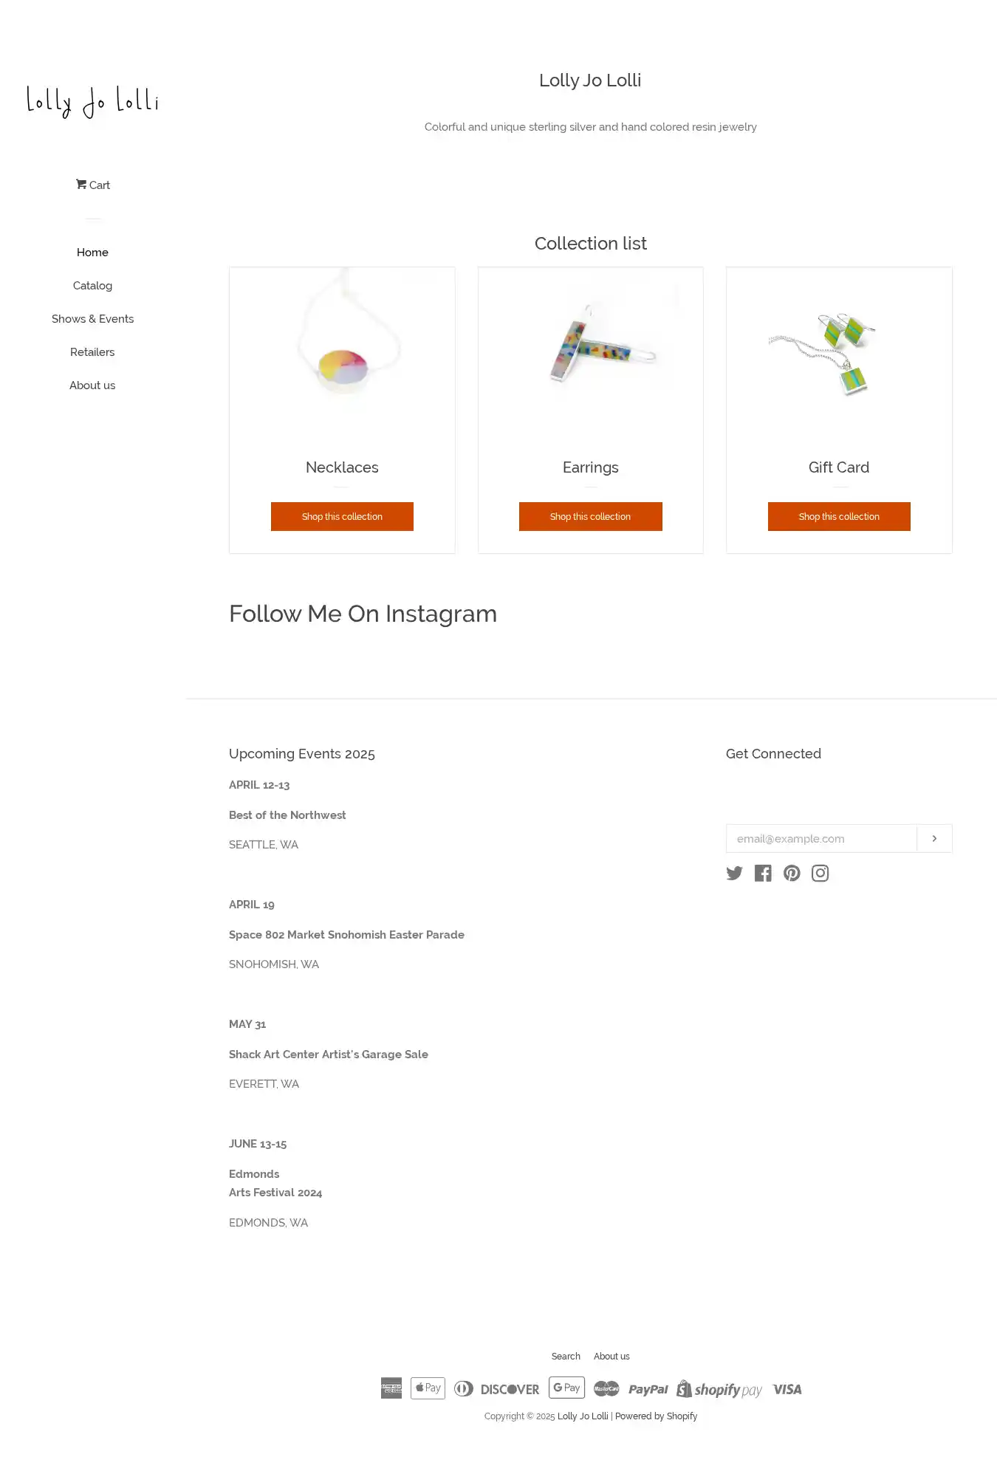The width and height of the screenshot is (997, 1471).
Task: Go to Instagram via footer icon
Action: (820, 874)
